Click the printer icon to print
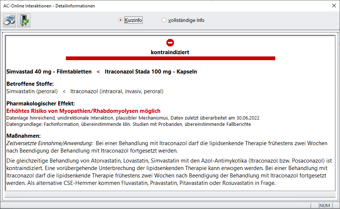Viewport: 340px width, 209px height. coord(10,20)
